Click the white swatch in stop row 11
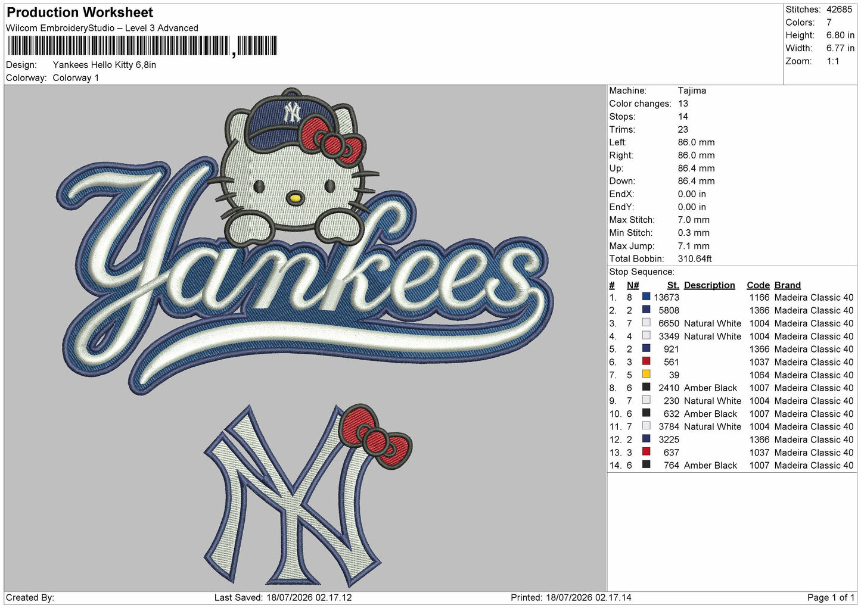861x608 pixels. point(646,426)
